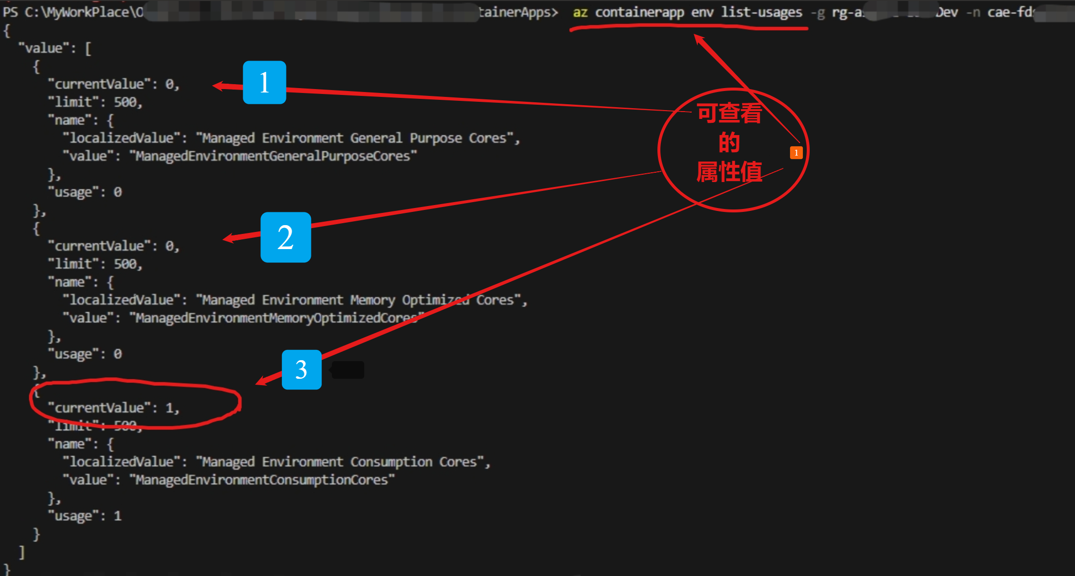Click the Managed Environment Consumption Cores text

(340, 462)
